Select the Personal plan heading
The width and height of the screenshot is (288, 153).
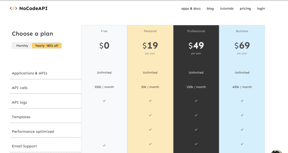click(150, 31)
